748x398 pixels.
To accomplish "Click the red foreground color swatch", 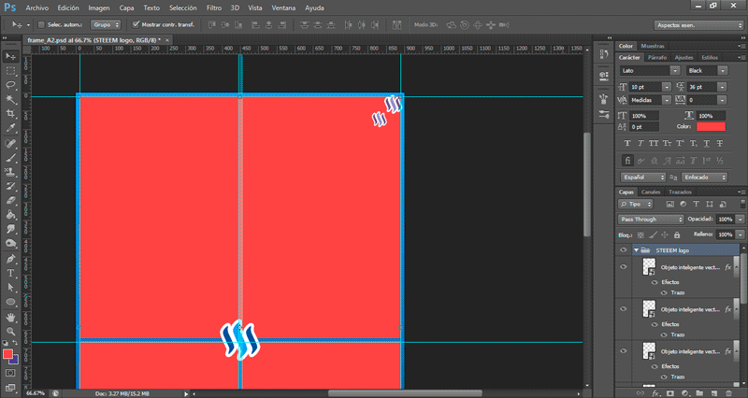I will [7, 354].
